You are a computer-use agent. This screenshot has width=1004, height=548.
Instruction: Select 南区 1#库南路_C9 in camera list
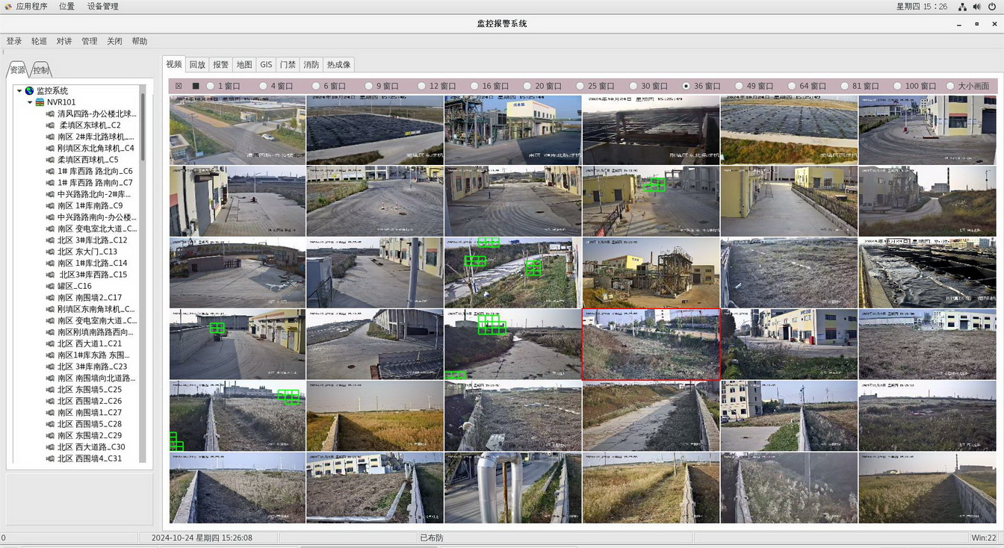[x=90, y=206]
